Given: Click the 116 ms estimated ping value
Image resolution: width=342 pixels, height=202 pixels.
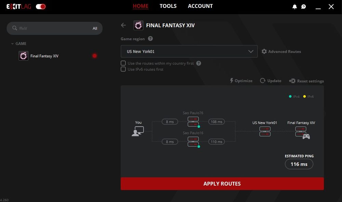Looking at the screenshot, I should (x=299, y=164).
